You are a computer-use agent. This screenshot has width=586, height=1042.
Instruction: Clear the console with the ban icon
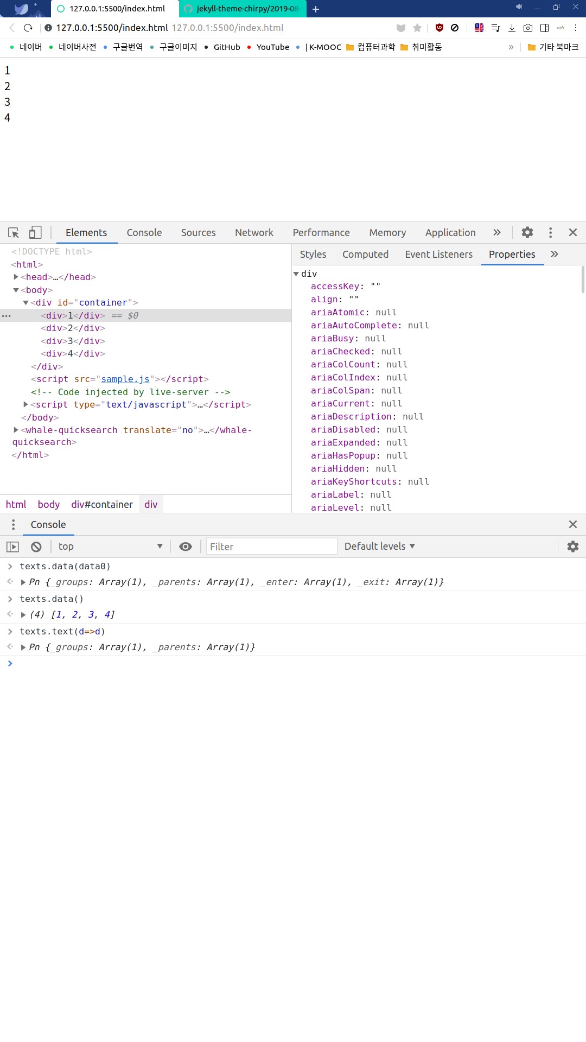point(36,547)
